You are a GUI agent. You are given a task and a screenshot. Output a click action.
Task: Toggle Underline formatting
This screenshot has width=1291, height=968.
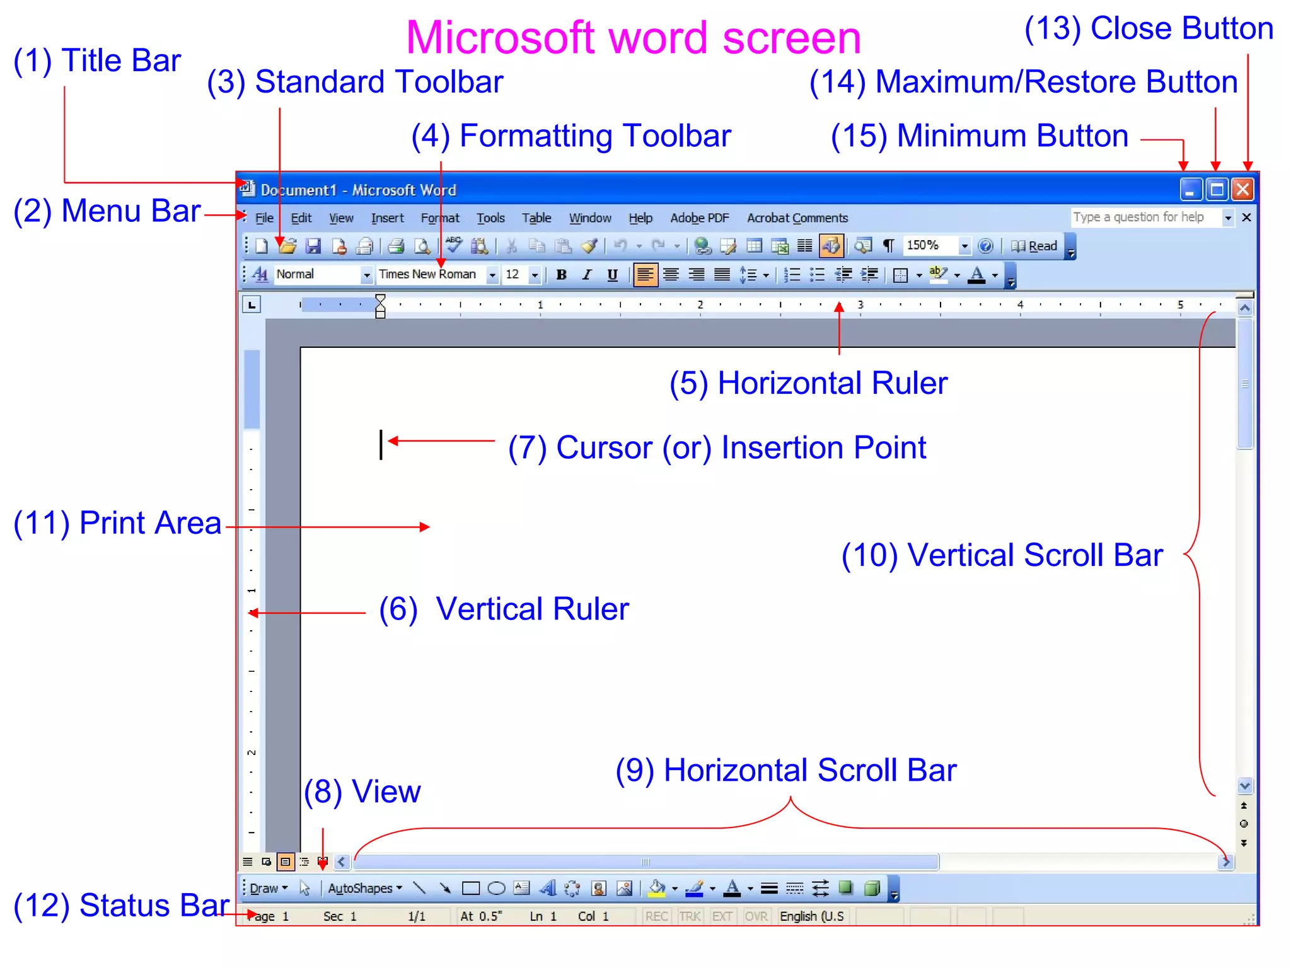tap(612, 275)
